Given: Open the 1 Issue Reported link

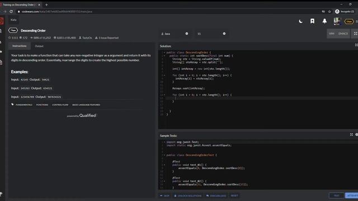Looking at the screenshot, I should coord(107,38).
